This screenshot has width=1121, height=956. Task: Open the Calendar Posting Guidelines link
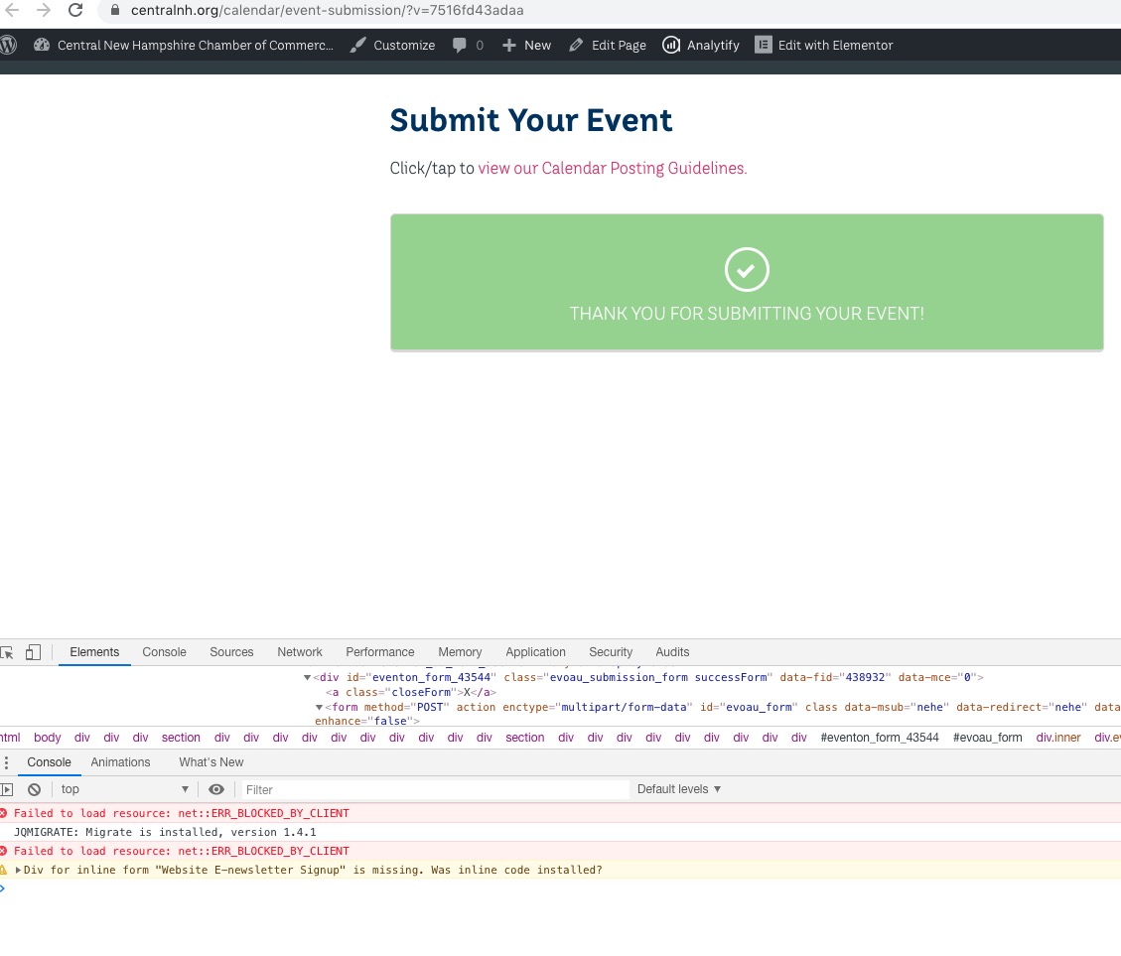point(612,169)
